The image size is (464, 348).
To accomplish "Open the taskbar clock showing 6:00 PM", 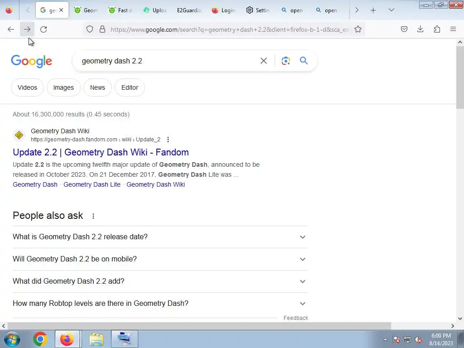I will 441,339.
